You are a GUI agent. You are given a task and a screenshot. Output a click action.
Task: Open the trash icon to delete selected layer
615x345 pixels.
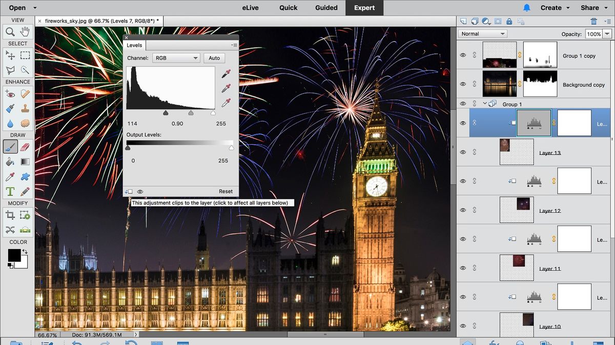[x=593, y=21]
